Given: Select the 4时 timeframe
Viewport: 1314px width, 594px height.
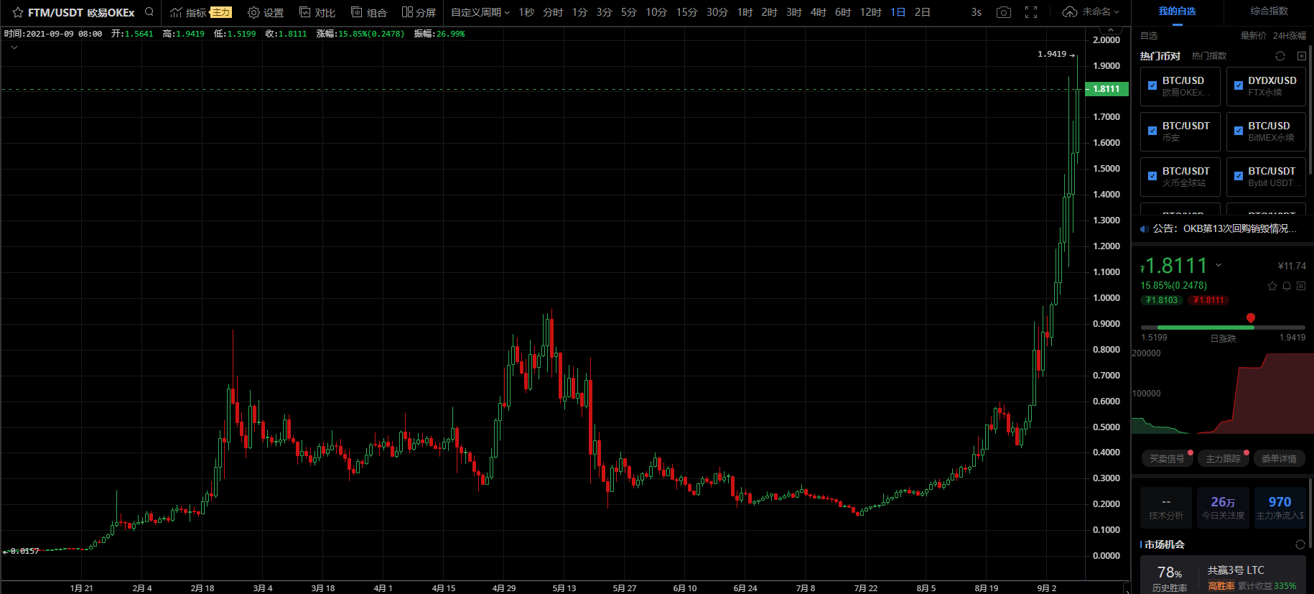Looking at the screenshot, I should click(x=818, y=12).
